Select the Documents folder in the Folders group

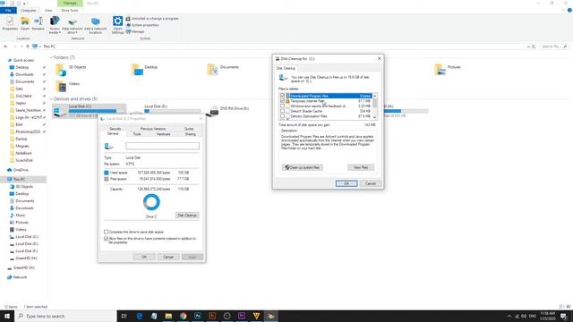(223, 70)
